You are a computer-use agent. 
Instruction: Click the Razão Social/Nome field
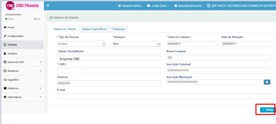[109, 58]
